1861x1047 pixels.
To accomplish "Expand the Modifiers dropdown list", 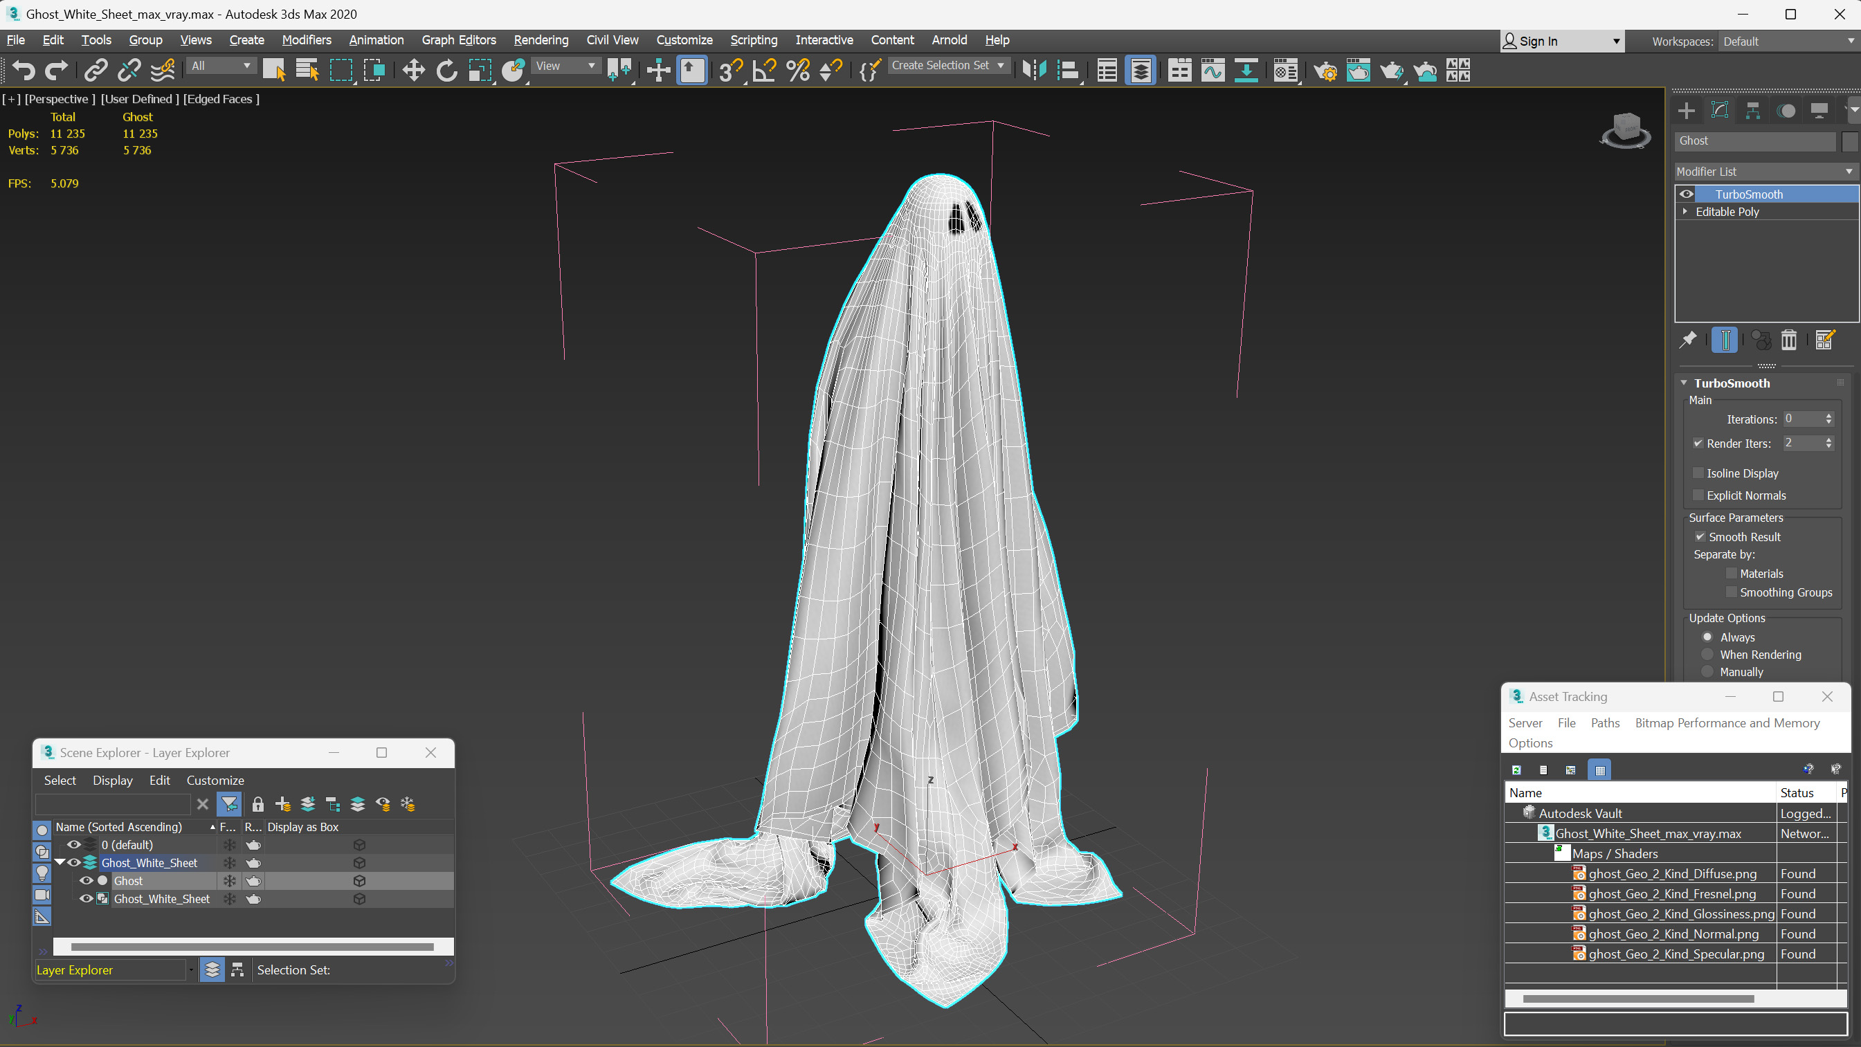I will [307, 39].
